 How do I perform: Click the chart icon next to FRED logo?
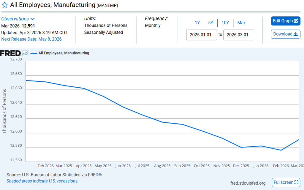click(25, 53)
